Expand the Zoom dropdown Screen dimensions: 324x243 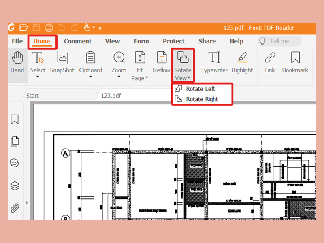click(x=119, y=77)
